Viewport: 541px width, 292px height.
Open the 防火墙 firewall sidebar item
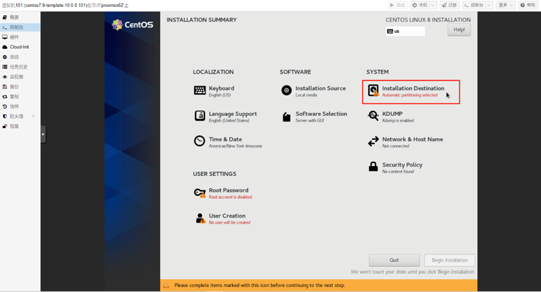pyautogui.click(x=20, y=116)
